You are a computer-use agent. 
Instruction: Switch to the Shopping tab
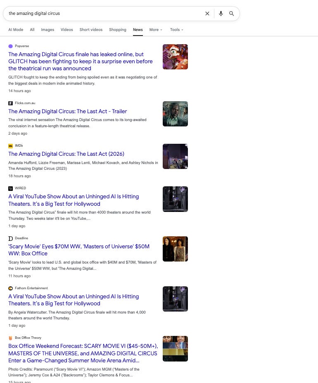pyautogui.click(x=118, y=30)
